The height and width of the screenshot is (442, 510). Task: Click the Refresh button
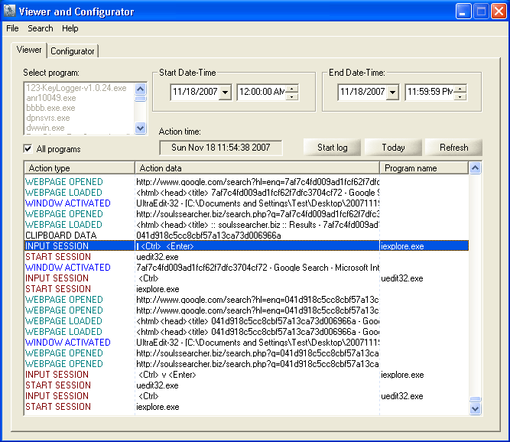coord(453,148)
